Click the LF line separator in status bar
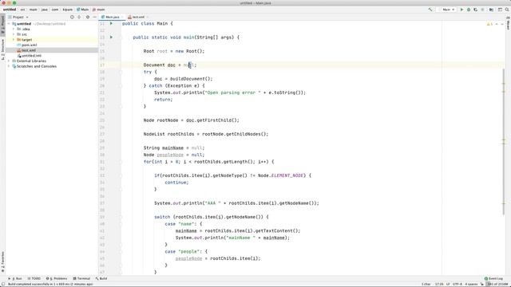This screenshot has width=511, height=287. pyautogui.click(x=448, y=284)
